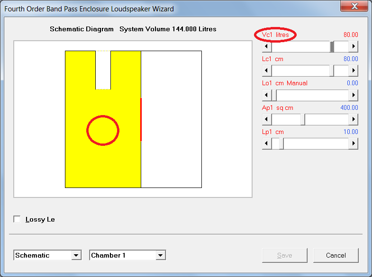Screen dimensions: 372x277
Task: Increase Lo1 cm Manual with right arrow
Action: coord(353,95)
